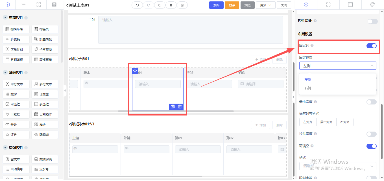Enable the 控件边距 toggle
The width and height of the screenshot is (384, 181).
[372, 21]
